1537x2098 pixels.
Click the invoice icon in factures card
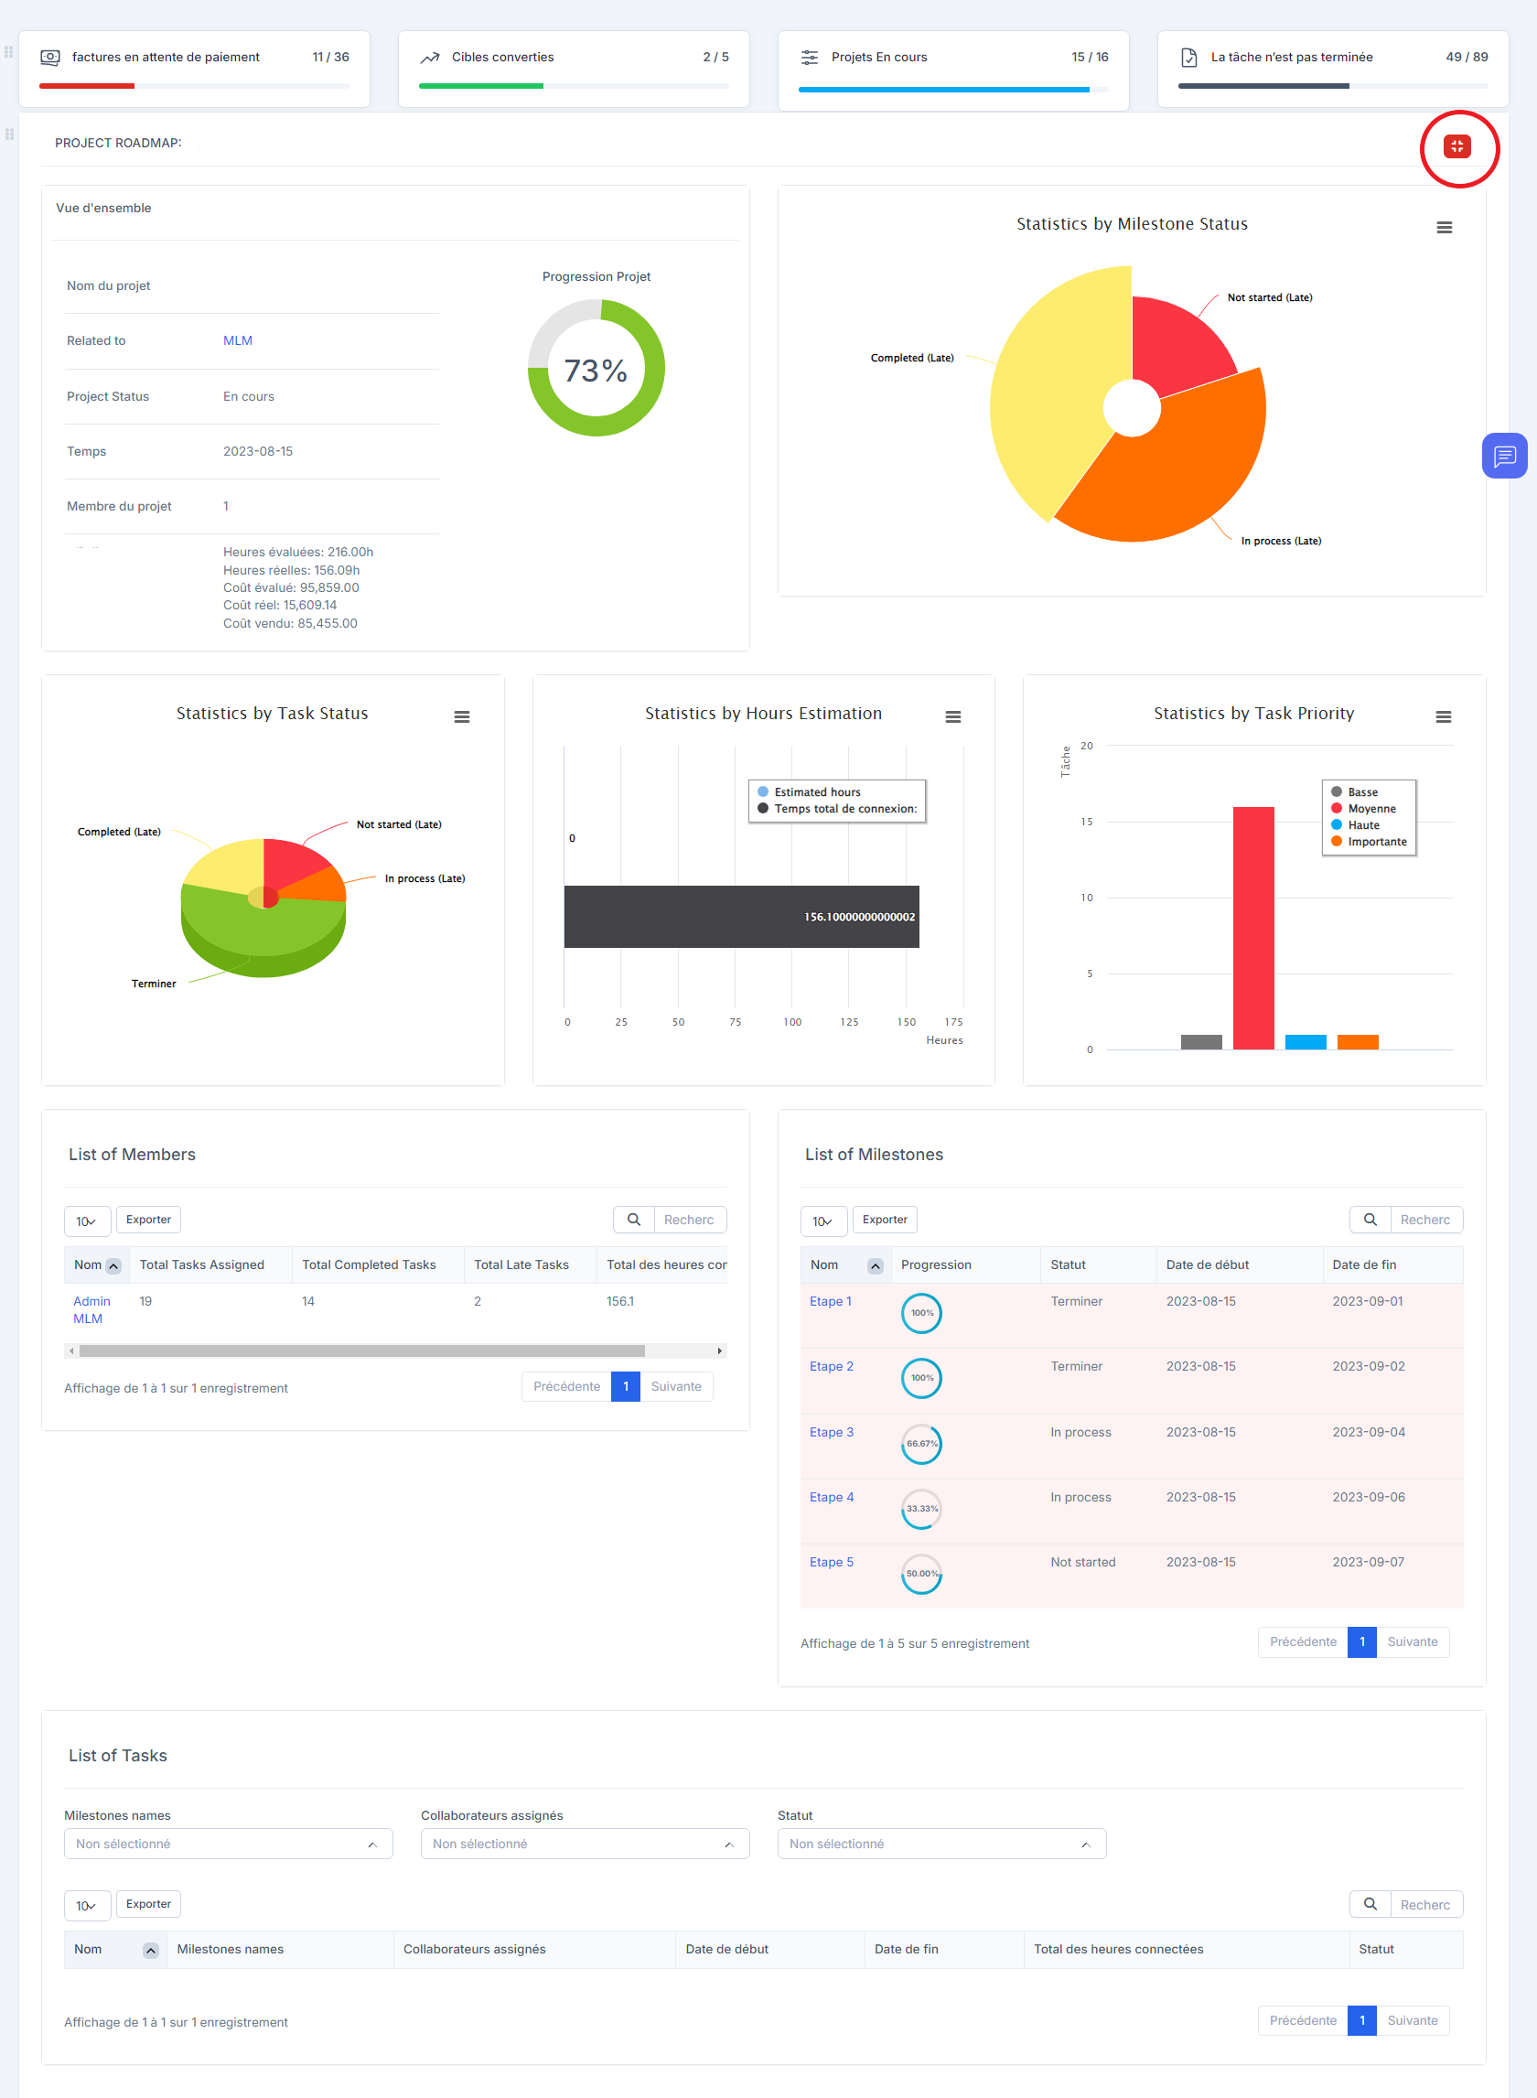tap(50, 58)
